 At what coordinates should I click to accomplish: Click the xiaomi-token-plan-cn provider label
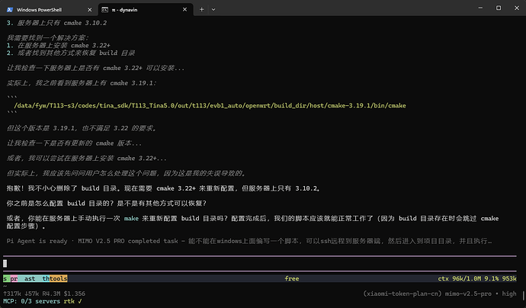click(403, 294)
